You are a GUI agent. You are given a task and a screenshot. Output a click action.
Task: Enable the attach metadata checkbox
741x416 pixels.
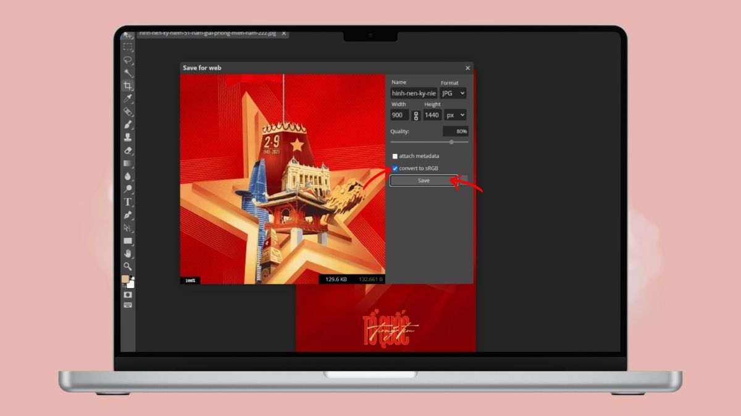tap(395, 157)
